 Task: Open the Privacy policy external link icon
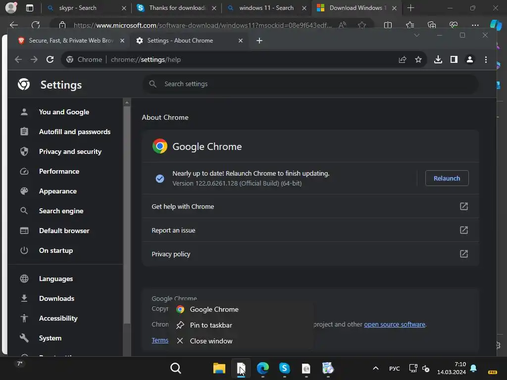[x=463, y=254]
